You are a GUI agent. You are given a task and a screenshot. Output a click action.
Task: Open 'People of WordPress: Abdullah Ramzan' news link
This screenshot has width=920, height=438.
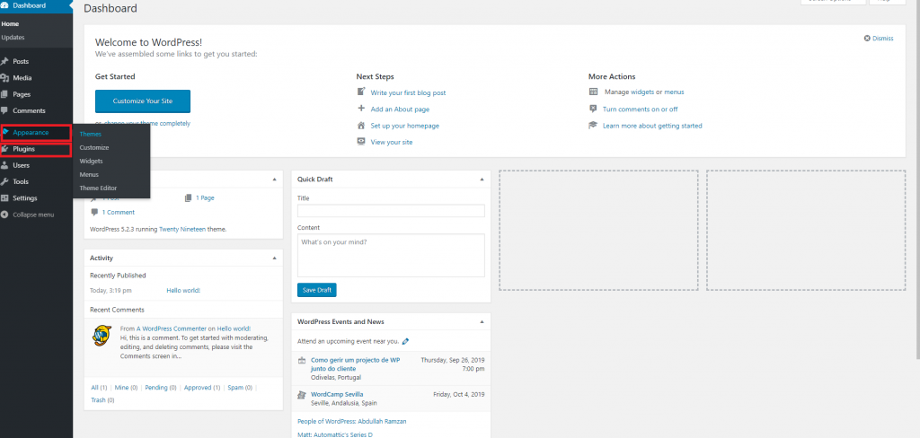coord(351,421)
